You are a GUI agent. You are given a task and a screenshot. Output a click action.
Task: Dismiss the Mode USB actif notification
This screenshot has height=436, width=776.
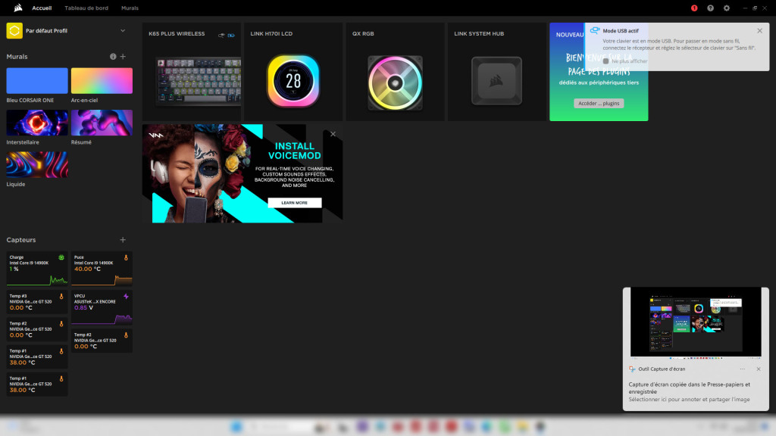coord(759,30)
